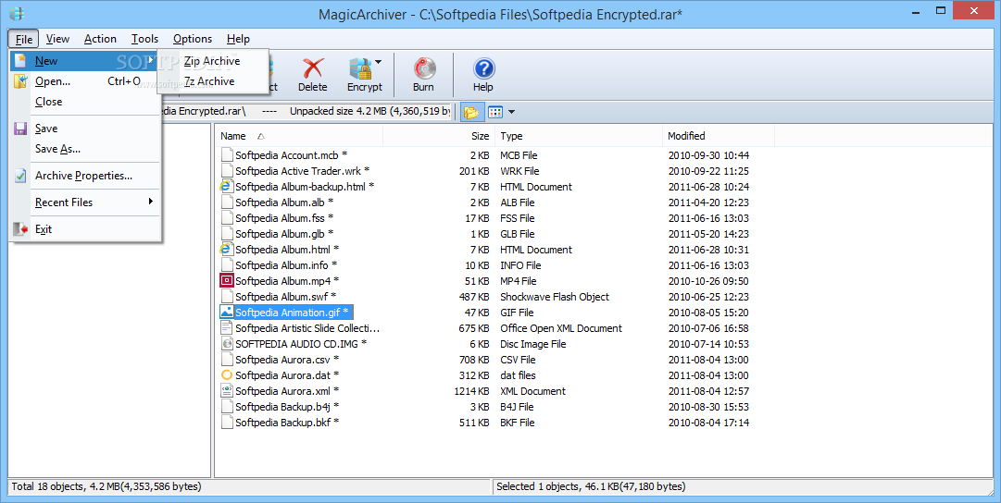Select the Softpedia Active Trader.wrk file
Screen dimensions: 1001x503
302,171
